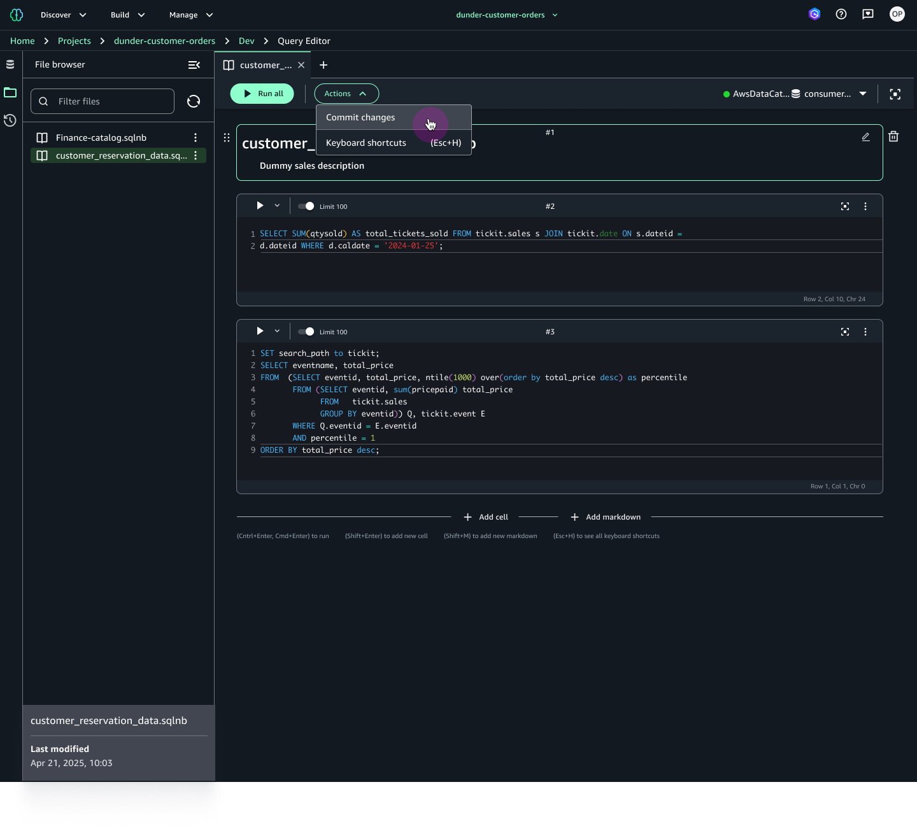Open the Actions dropdown
This screenshot has height=838, width=917.
346,93
